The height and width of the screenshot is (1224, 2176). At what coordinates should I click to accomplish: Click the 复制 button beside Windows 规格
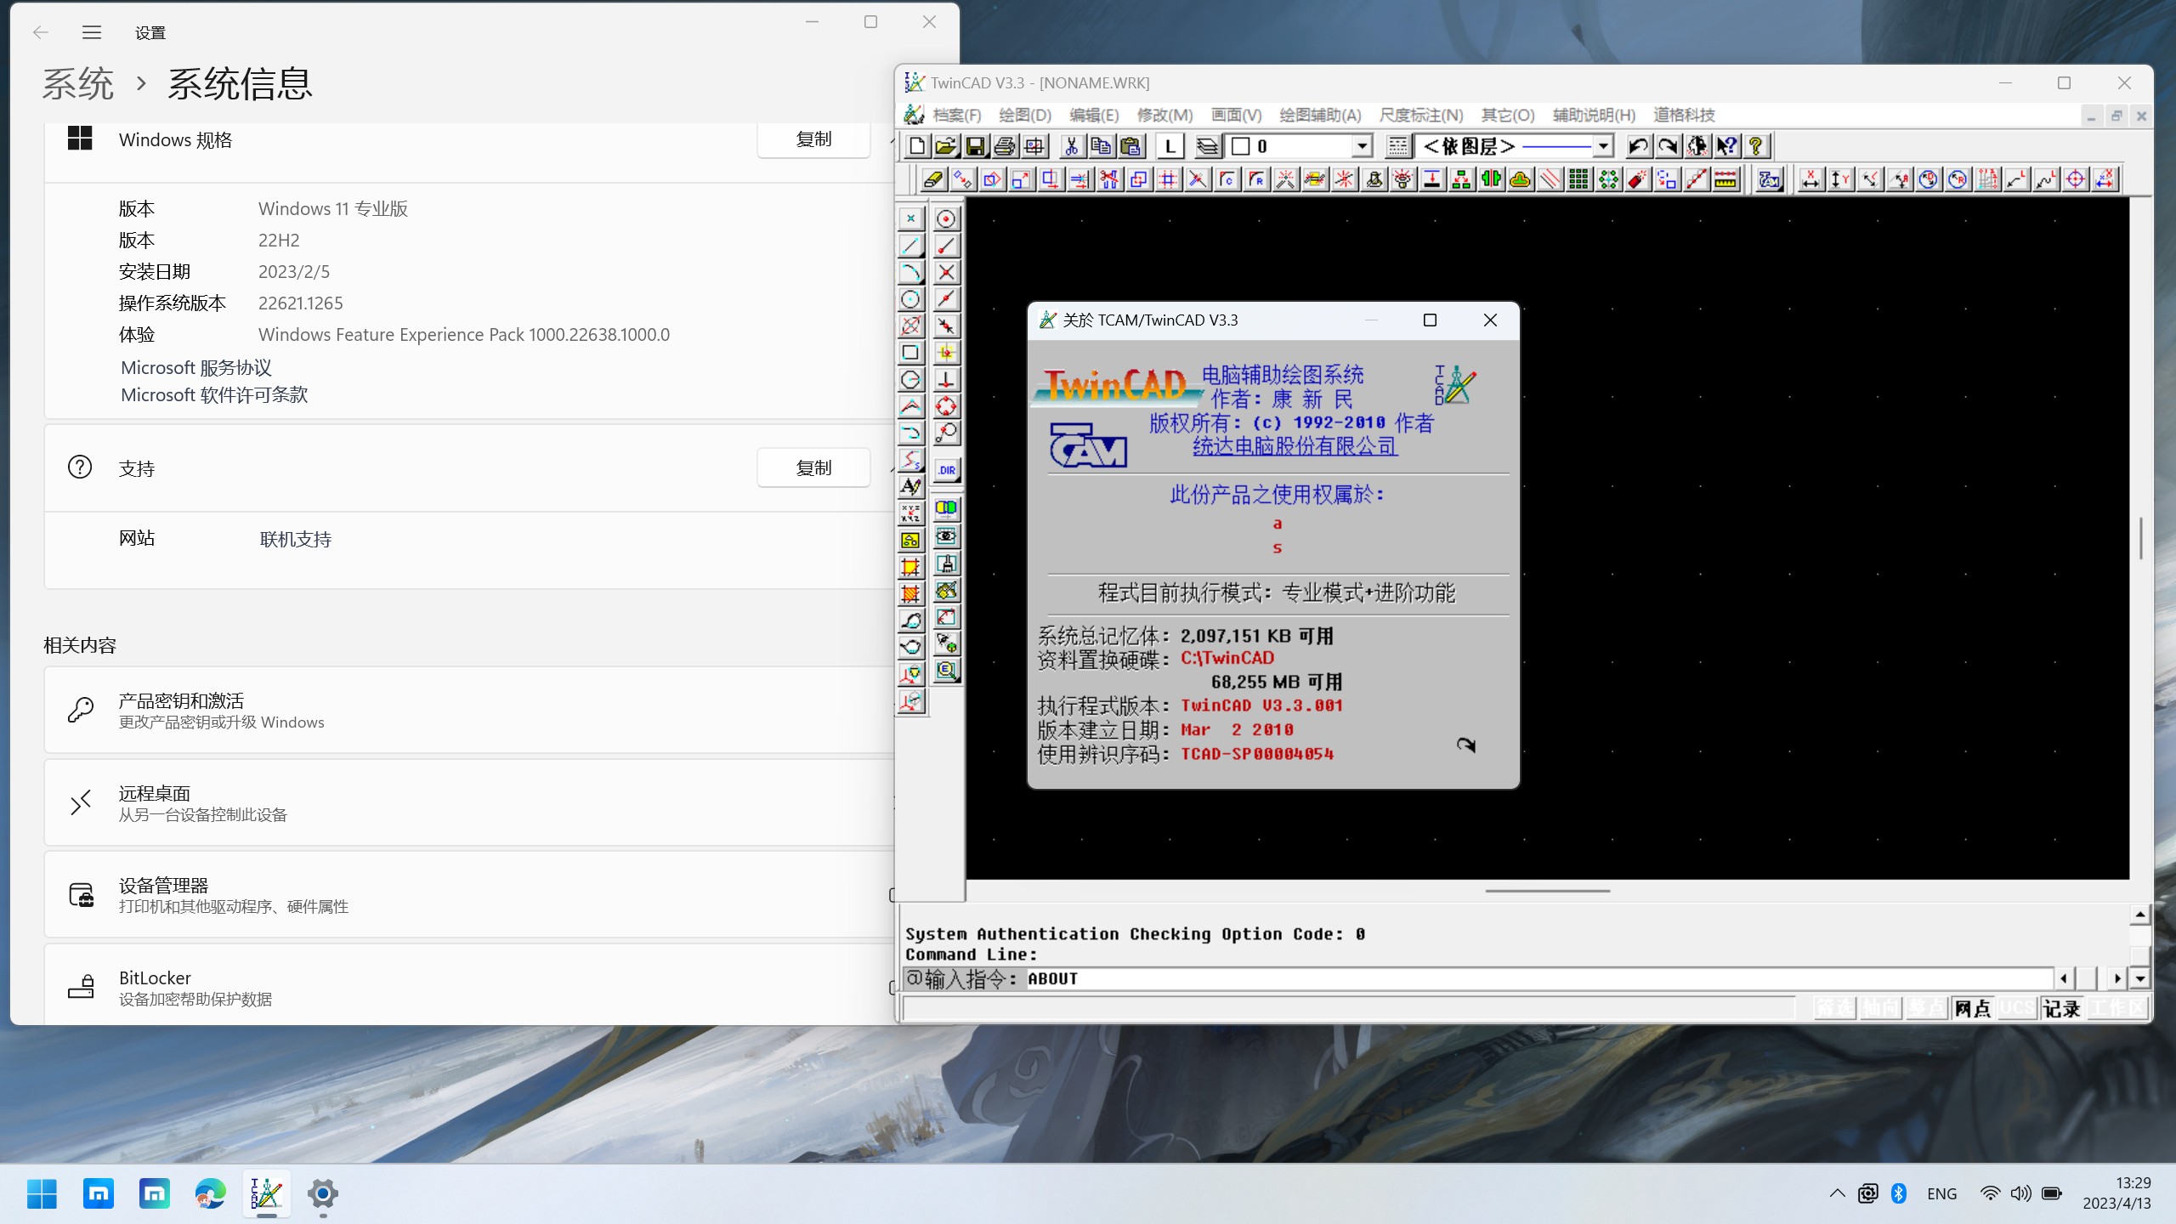813,139
